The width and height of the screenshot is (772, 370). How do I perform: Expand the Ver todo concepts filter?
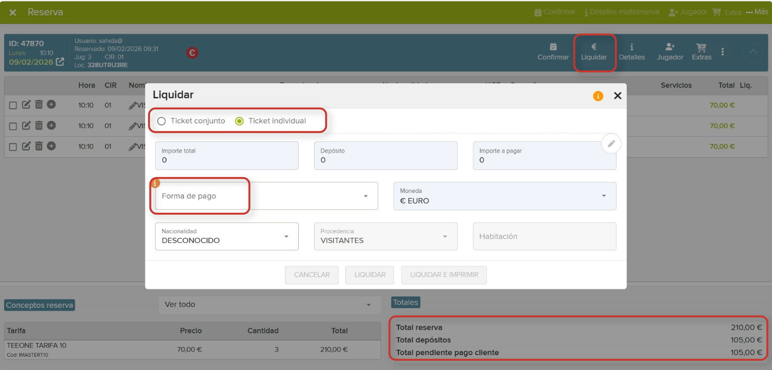tap(270, 305)
